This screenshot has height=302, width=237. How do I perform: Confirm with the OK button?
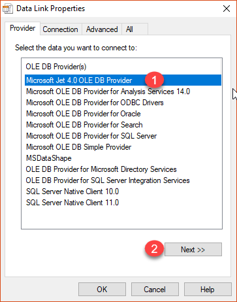click(102, 290)
